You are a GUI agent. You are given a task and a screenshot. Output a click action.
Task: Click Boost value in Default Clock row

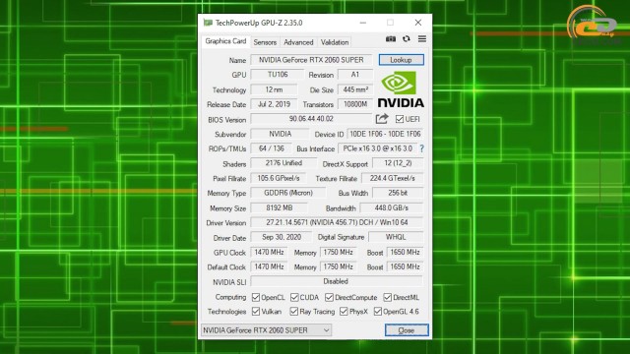(x=405, y=266)
